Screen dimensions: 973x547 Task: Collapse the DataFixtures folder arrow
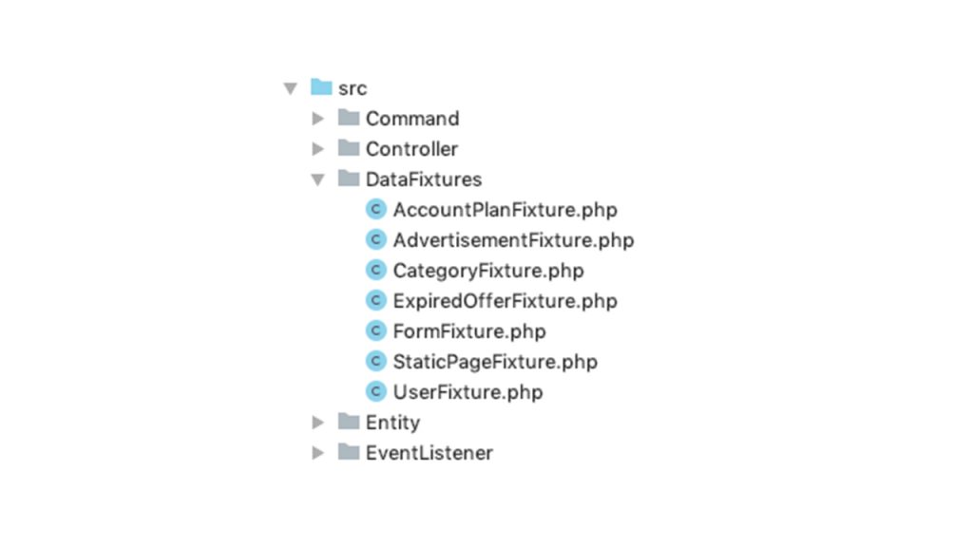[x=318, y=179]
